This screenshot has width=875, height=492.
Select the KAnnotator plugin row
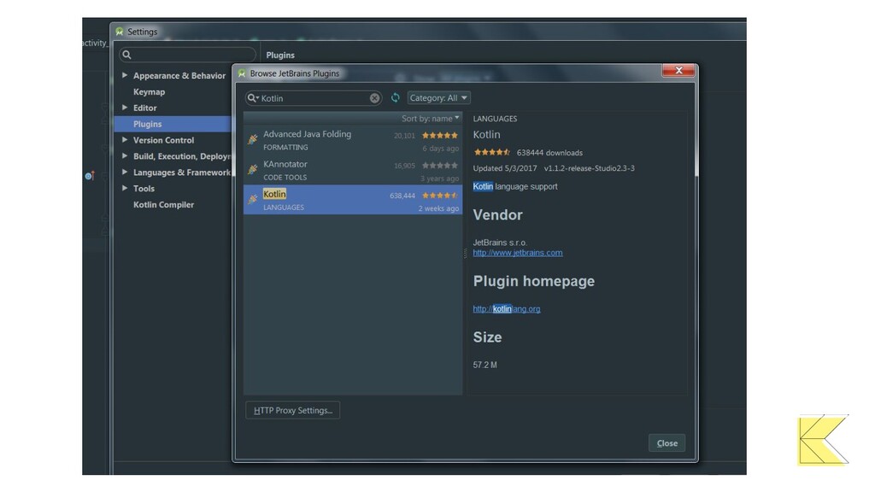click(353, 170)
